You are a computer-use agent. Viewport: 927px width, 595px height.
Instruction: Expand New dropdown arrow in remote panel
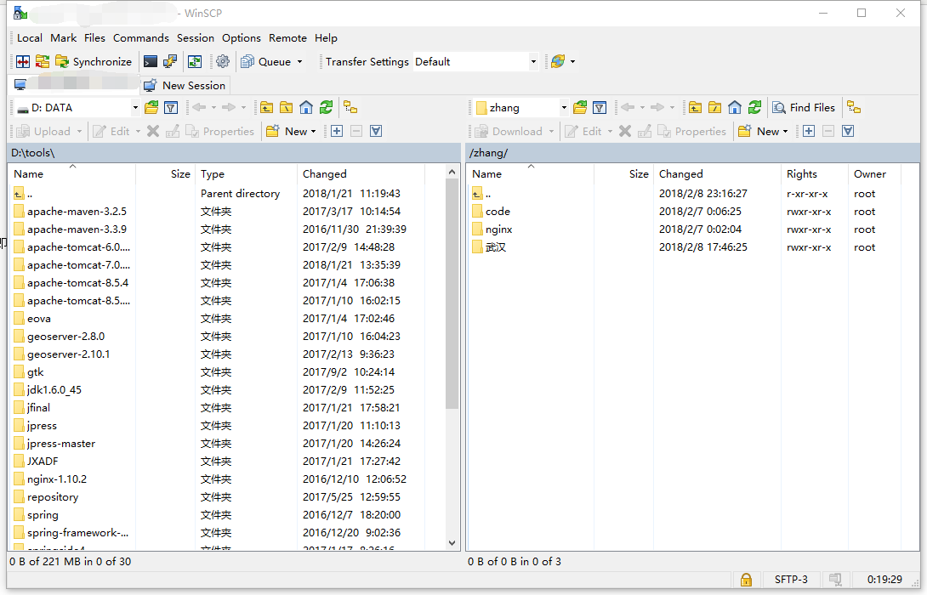(x=786, y=131)
